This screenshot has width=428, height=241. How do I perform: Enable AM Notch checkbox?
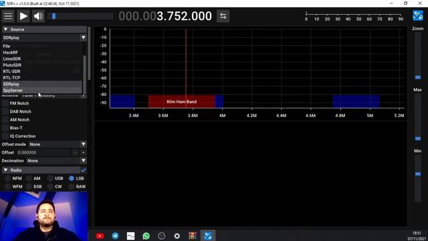(5, 120)
